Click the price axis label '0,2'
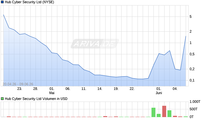The image size is (202, 120). tap(192, 69)
